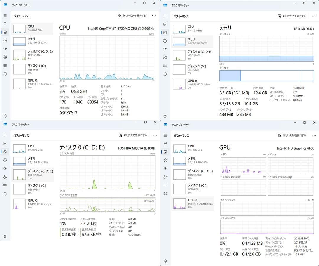Open Services icon in GPU window

[x=165, y=193]
